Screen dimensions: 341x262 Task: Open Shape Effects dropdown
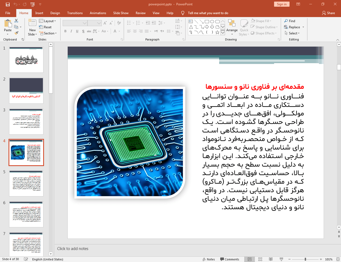(264, 33)
